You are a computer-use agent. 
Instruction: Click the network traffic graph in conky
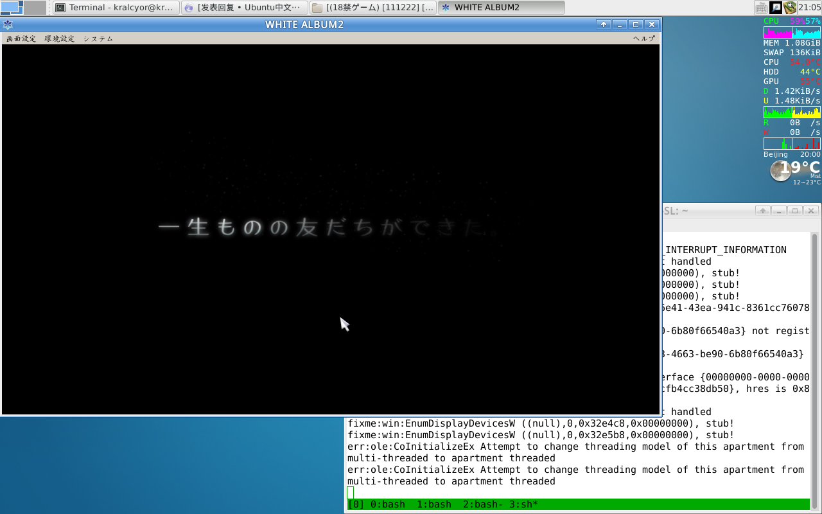coord(792,112)
